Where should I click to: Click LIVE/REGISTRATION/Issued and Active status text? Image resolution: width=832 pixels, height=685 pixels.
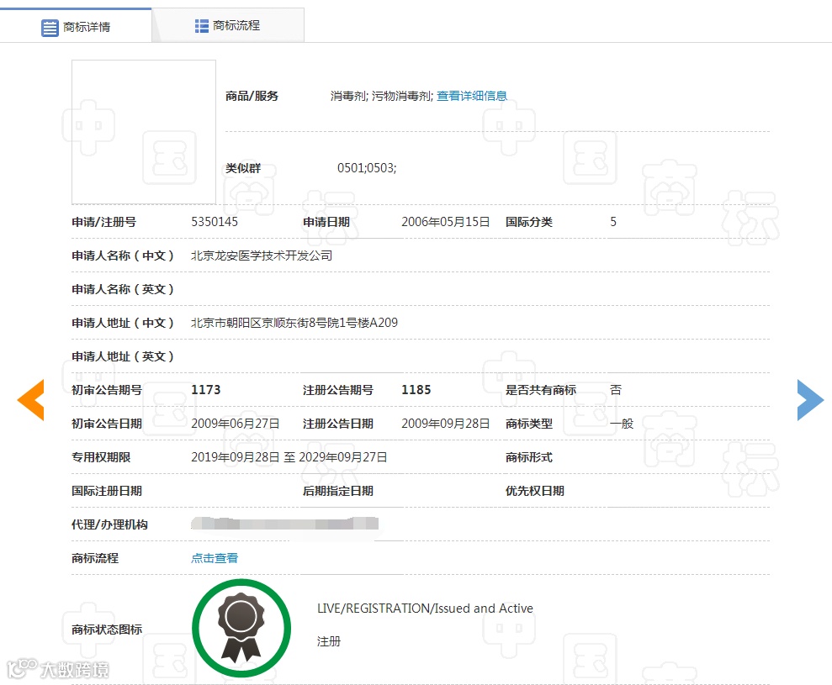coord(425,609)
